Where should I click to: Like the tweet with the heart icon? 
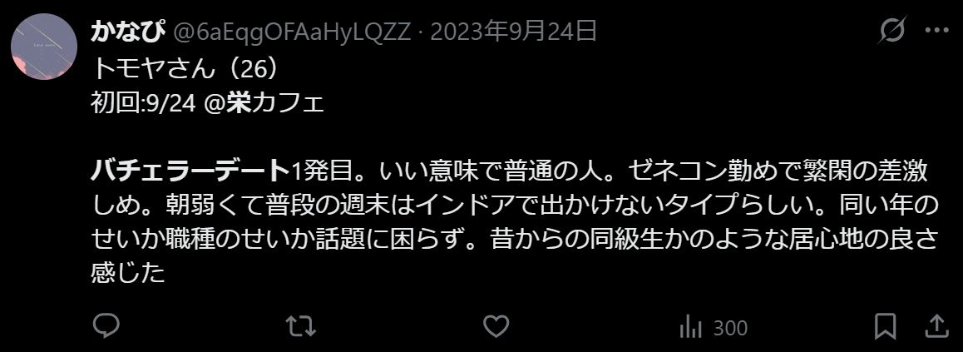[x=496, y=326]
